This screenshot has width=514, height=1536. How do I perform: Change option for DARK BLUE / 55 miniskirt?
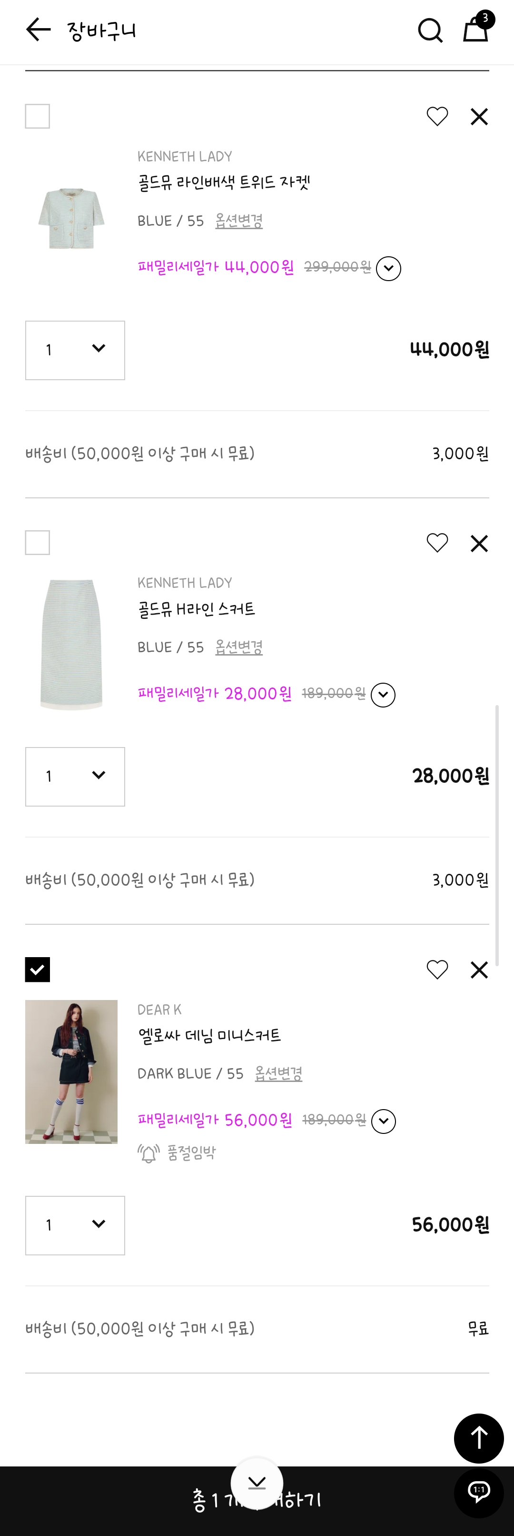[278, 1074]
